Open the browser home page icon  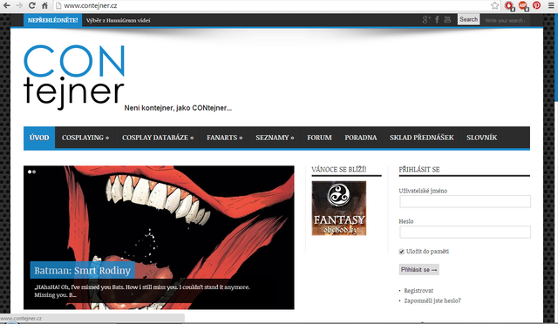44,5
